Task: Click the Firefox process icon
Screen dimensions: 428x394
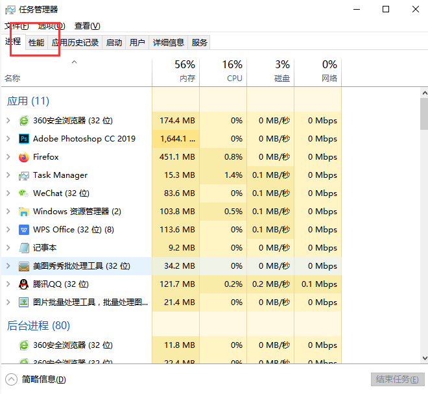Action: (x=24, y=157)
